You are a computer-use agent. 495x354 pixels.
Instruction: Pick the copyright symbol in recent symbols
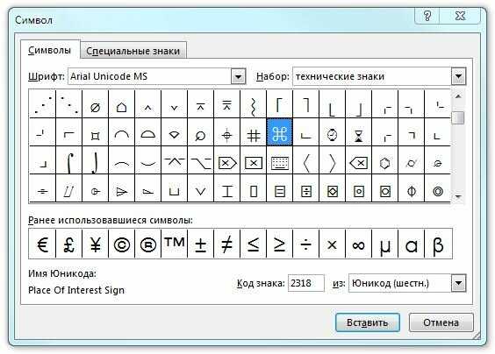(x=121, y=244)
